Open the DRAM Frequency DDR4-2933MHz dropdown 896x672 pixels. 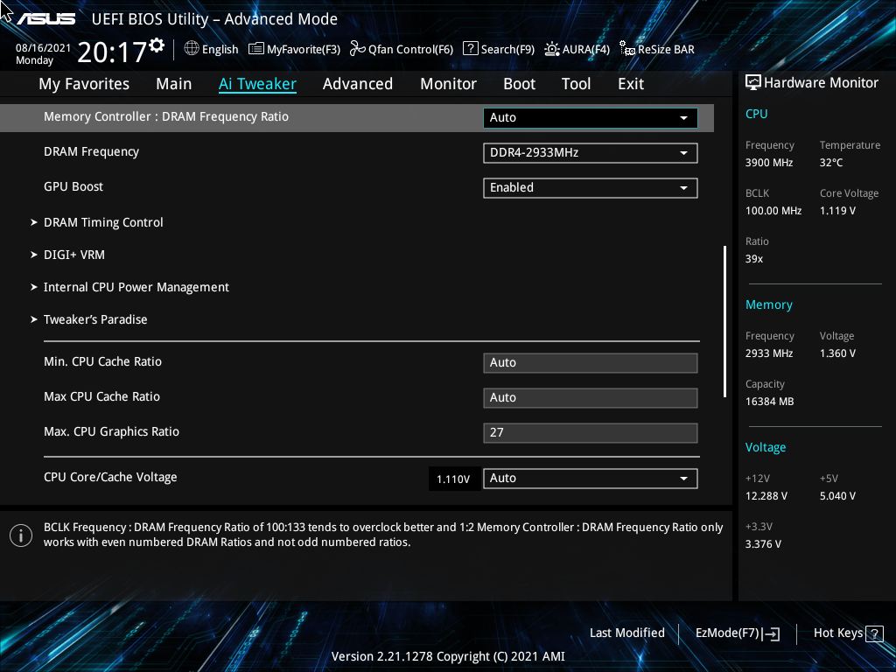click(591, 152)
